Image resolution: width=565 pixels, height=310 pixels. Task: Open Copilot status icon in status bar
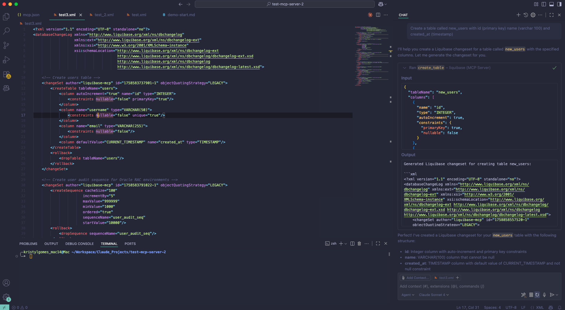pyautogui.click(x=551, y=308)
